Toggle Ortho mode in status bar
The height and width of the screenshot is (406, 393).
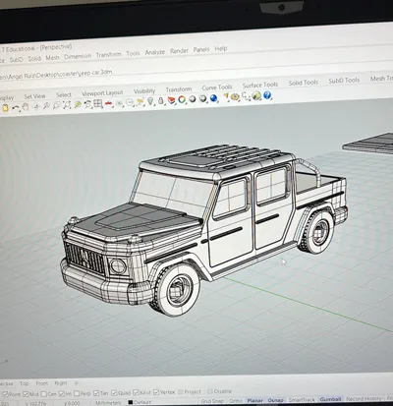point(236,400)
